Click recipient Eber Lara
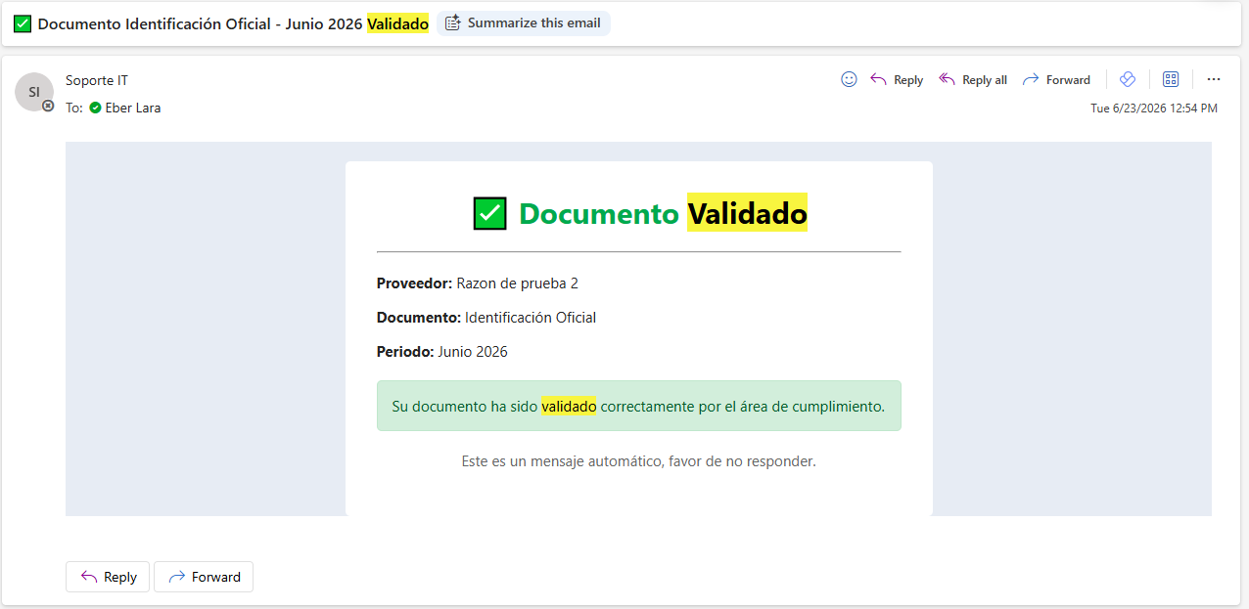This screenshot has height=609, width=1249. (133, 109)
